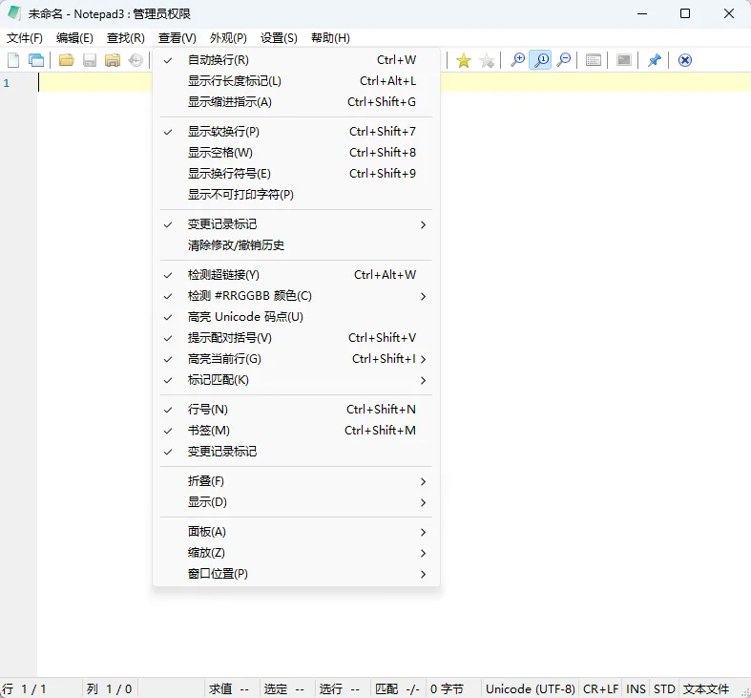
Task: Select 显示不可打印字符(P) menu entry
Action: 296,195
